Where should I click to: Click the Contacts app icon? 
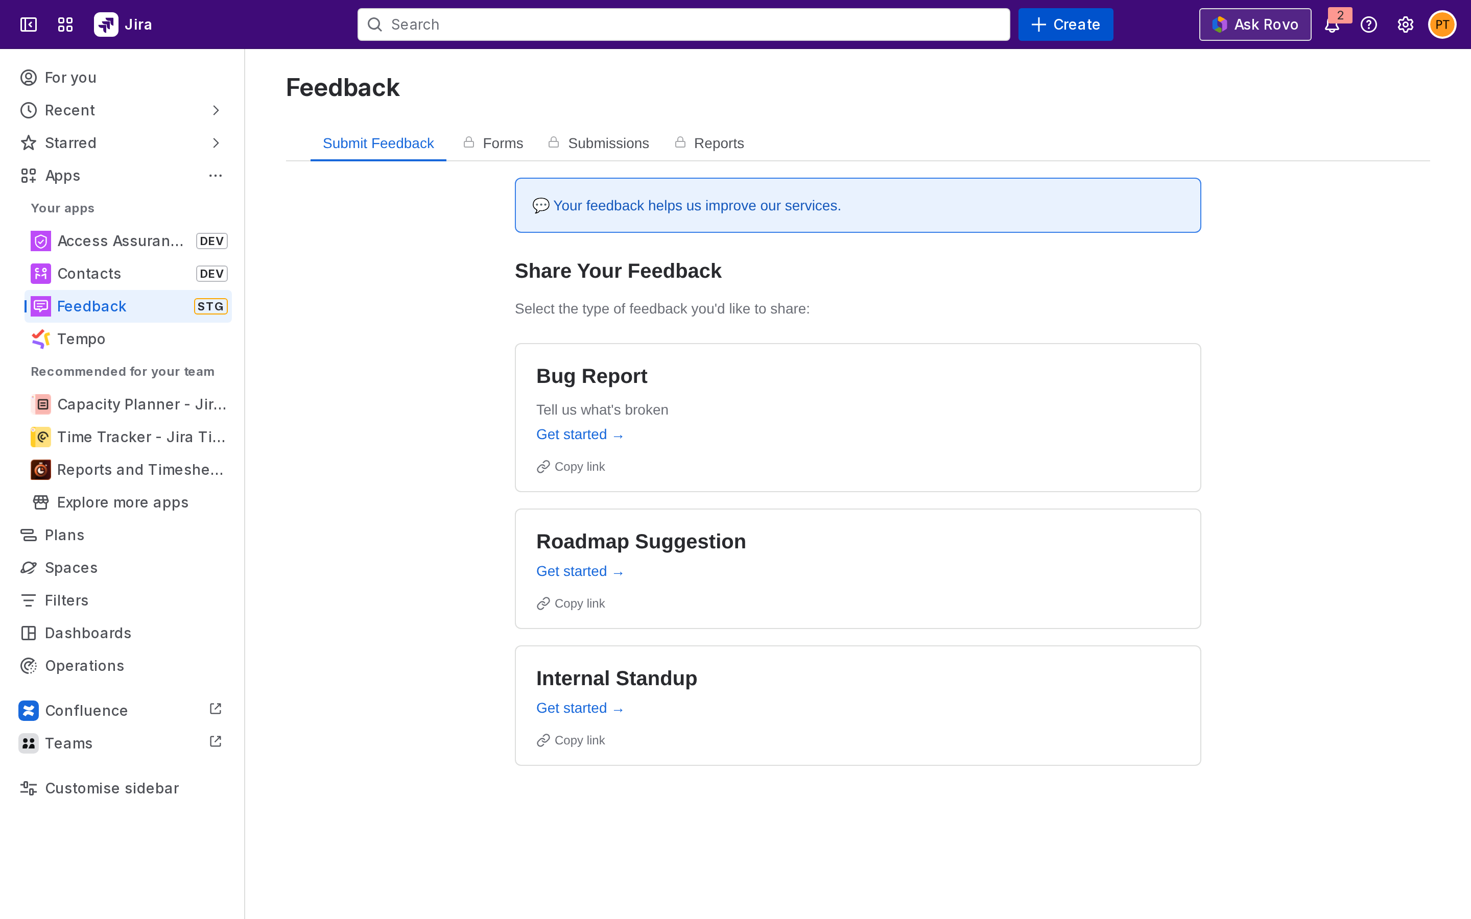tap(41, 274)
